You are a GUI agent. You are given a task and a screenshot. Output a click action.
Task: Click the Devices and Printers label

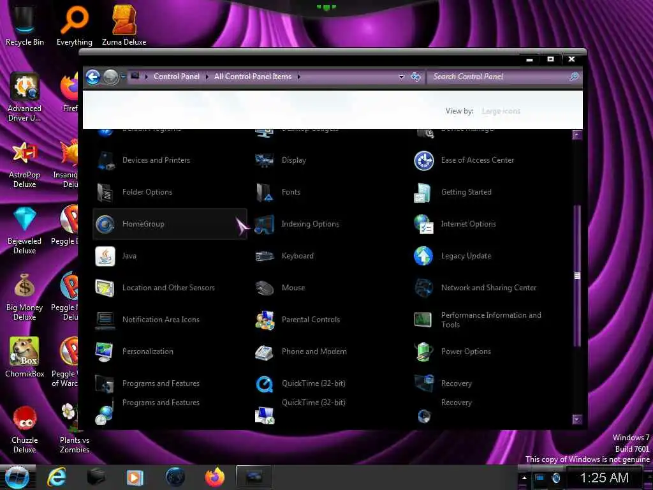[x=156, y=160]
